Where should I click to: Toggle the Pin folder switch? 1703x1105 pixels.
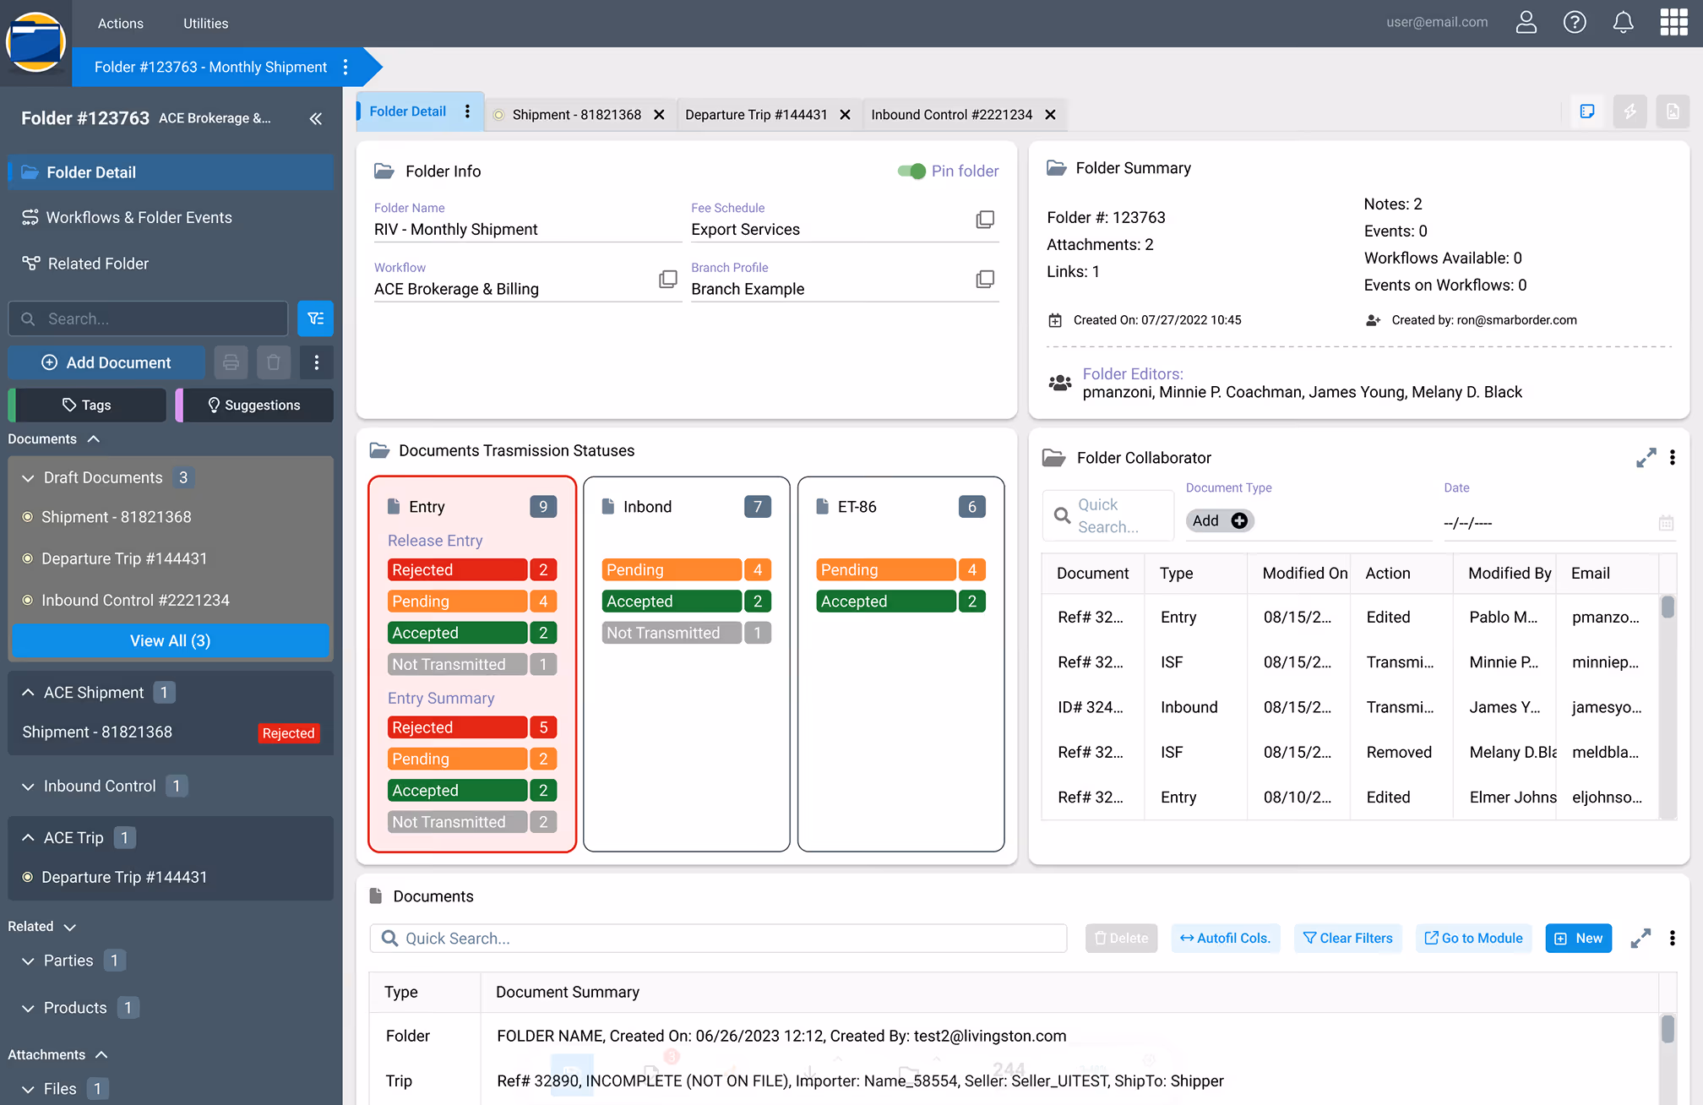[911, 171]
